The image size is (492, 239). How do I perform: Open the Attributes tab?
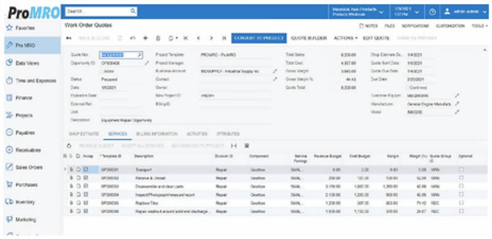click(x=228, y=134)
